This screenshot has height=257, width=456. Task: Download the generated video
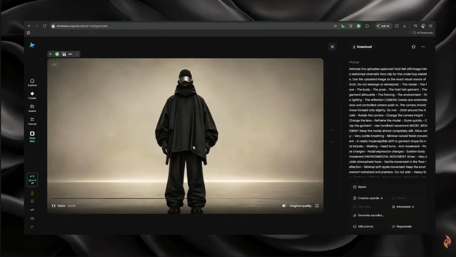click(x=362, y=47)
